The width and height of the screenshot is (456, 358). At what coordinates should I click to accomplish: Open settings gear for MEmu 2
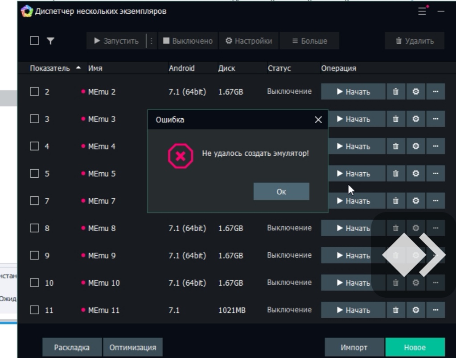tap(415, 92)
